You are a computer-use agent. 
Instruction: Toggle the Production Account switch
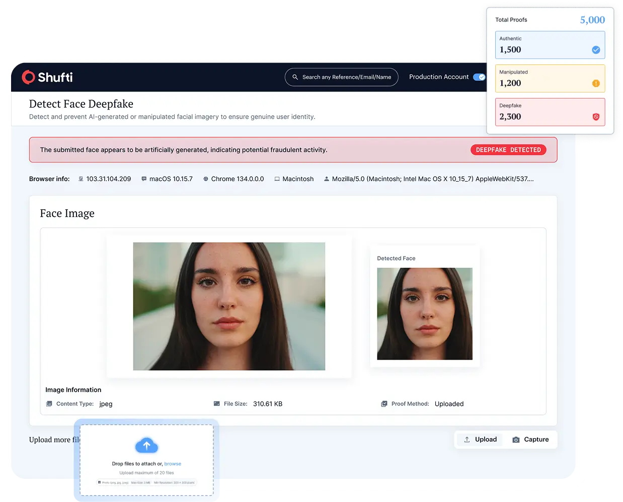479,77
